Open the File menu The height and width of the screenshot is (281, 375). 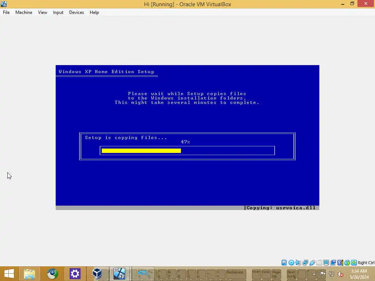click(x=6, y=12)
